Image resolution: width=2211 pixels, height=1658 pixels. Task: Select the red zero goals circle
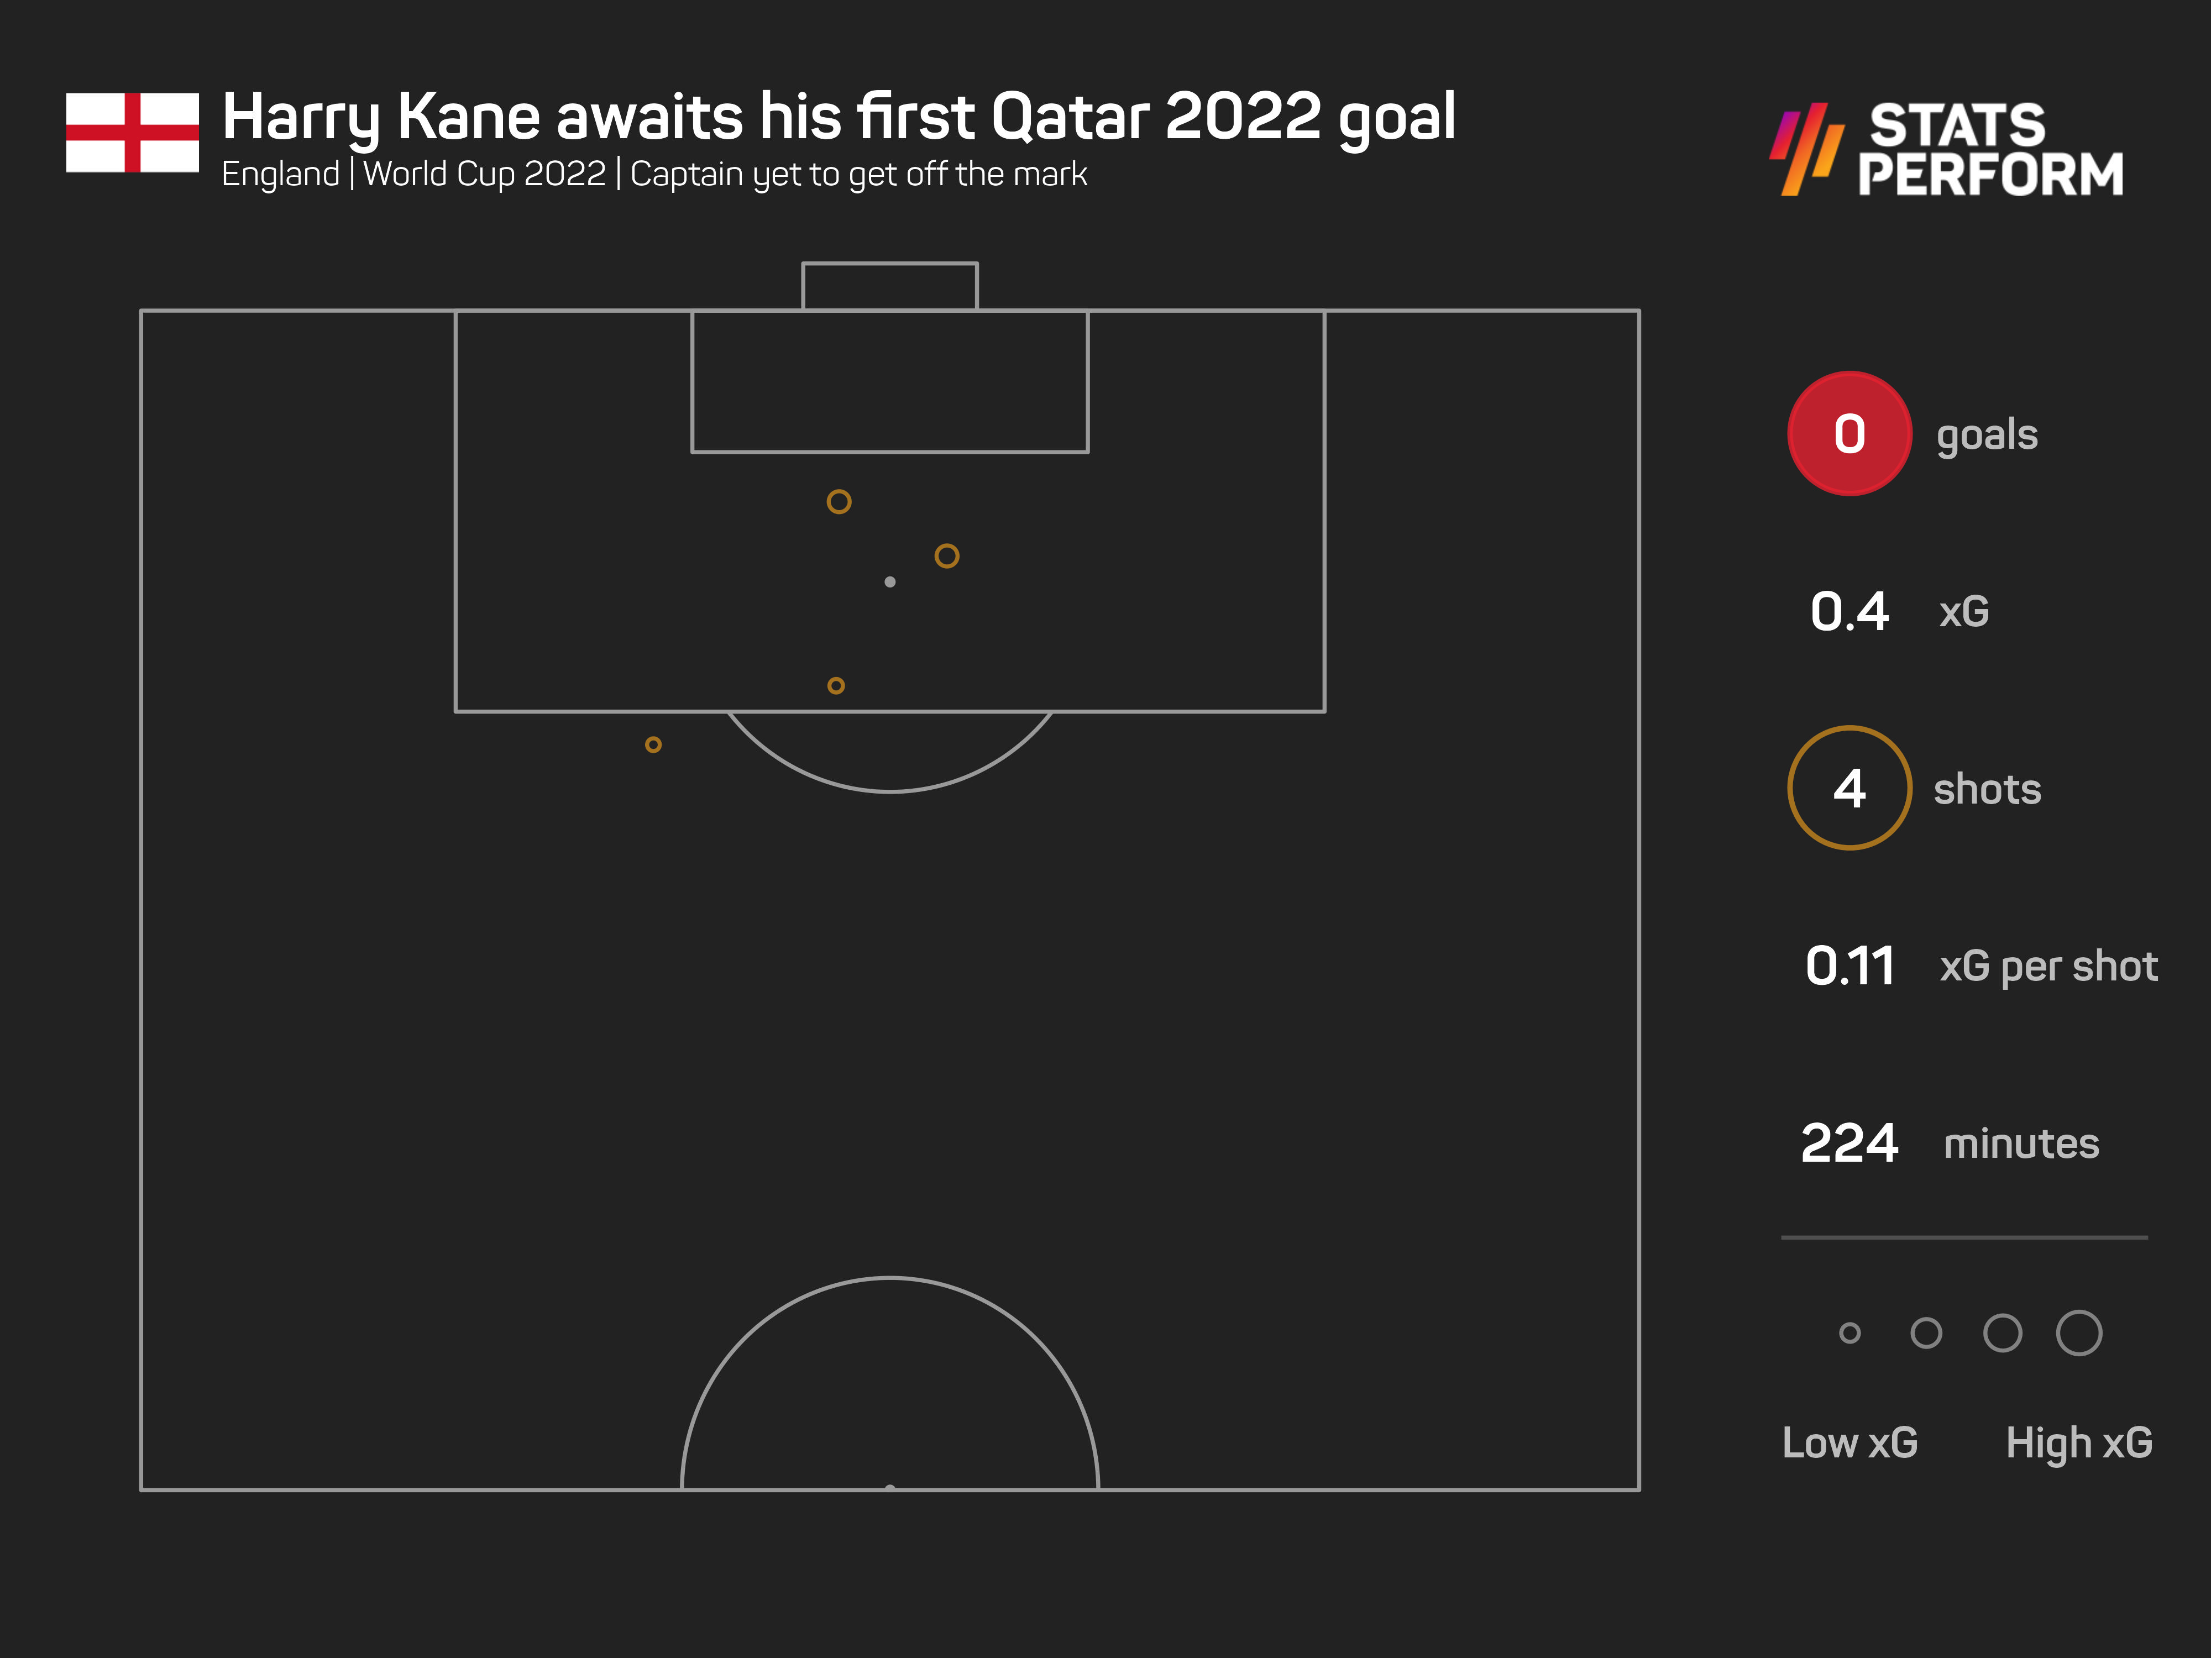[x=1849, y=434]
